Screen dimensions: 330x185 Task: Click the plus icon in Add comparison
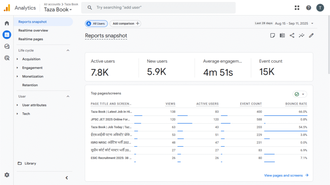[x=138, y=23]
